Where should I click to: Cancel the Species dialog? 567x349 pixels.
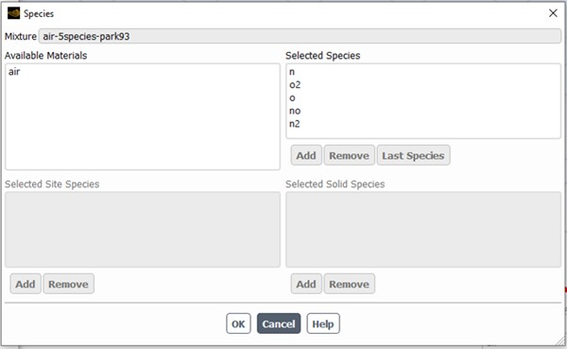click(279, 323)
